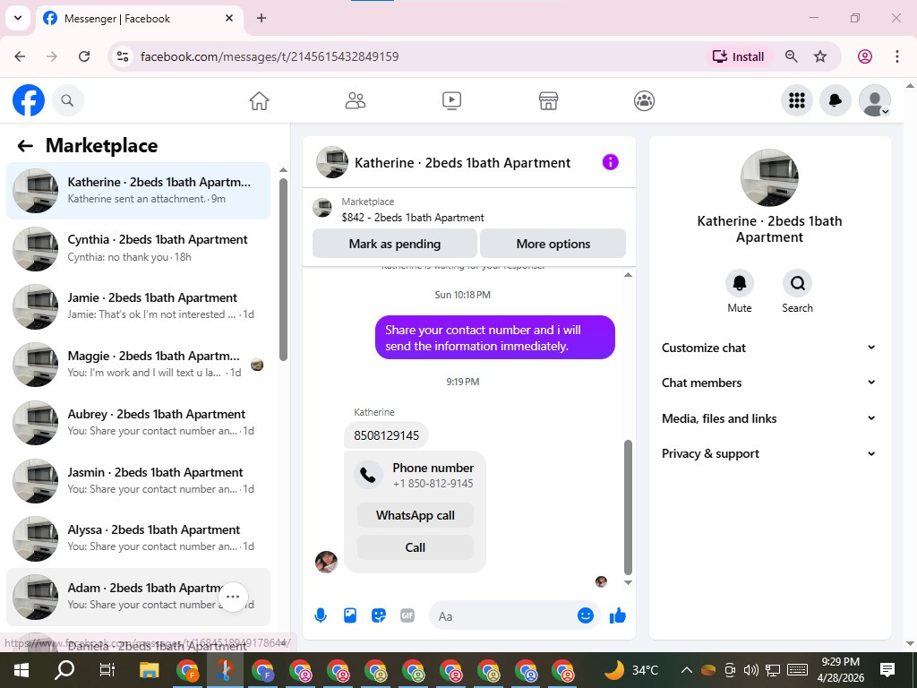Image resolution: width=917 pixels, height=688 pixels.
Task: Open the Notifications bell in header
Action: (836, 100)
